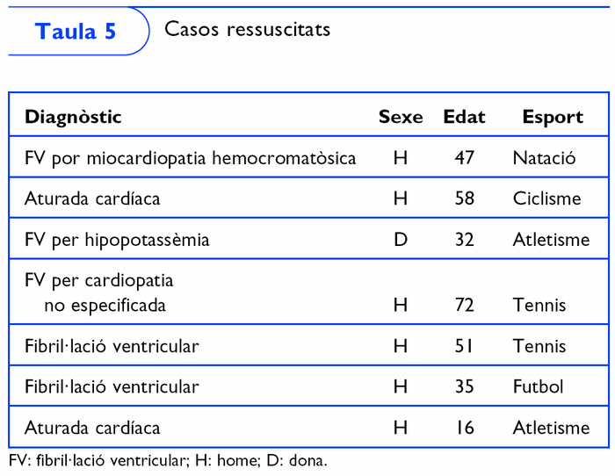Click the age value 51
Screen dimensions: 615x476
tap(465, 346)
